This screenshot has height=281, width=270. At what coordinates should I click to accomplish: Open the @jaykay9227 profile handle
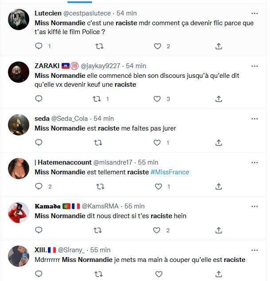100,66
